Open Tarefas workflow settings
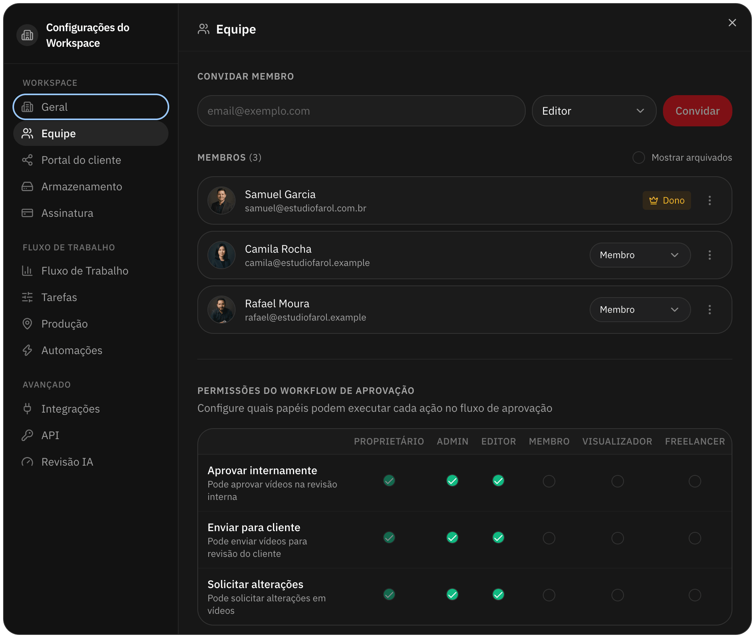Image resolution: width=755 pixels, height=638 pixels. pos(91,297)
